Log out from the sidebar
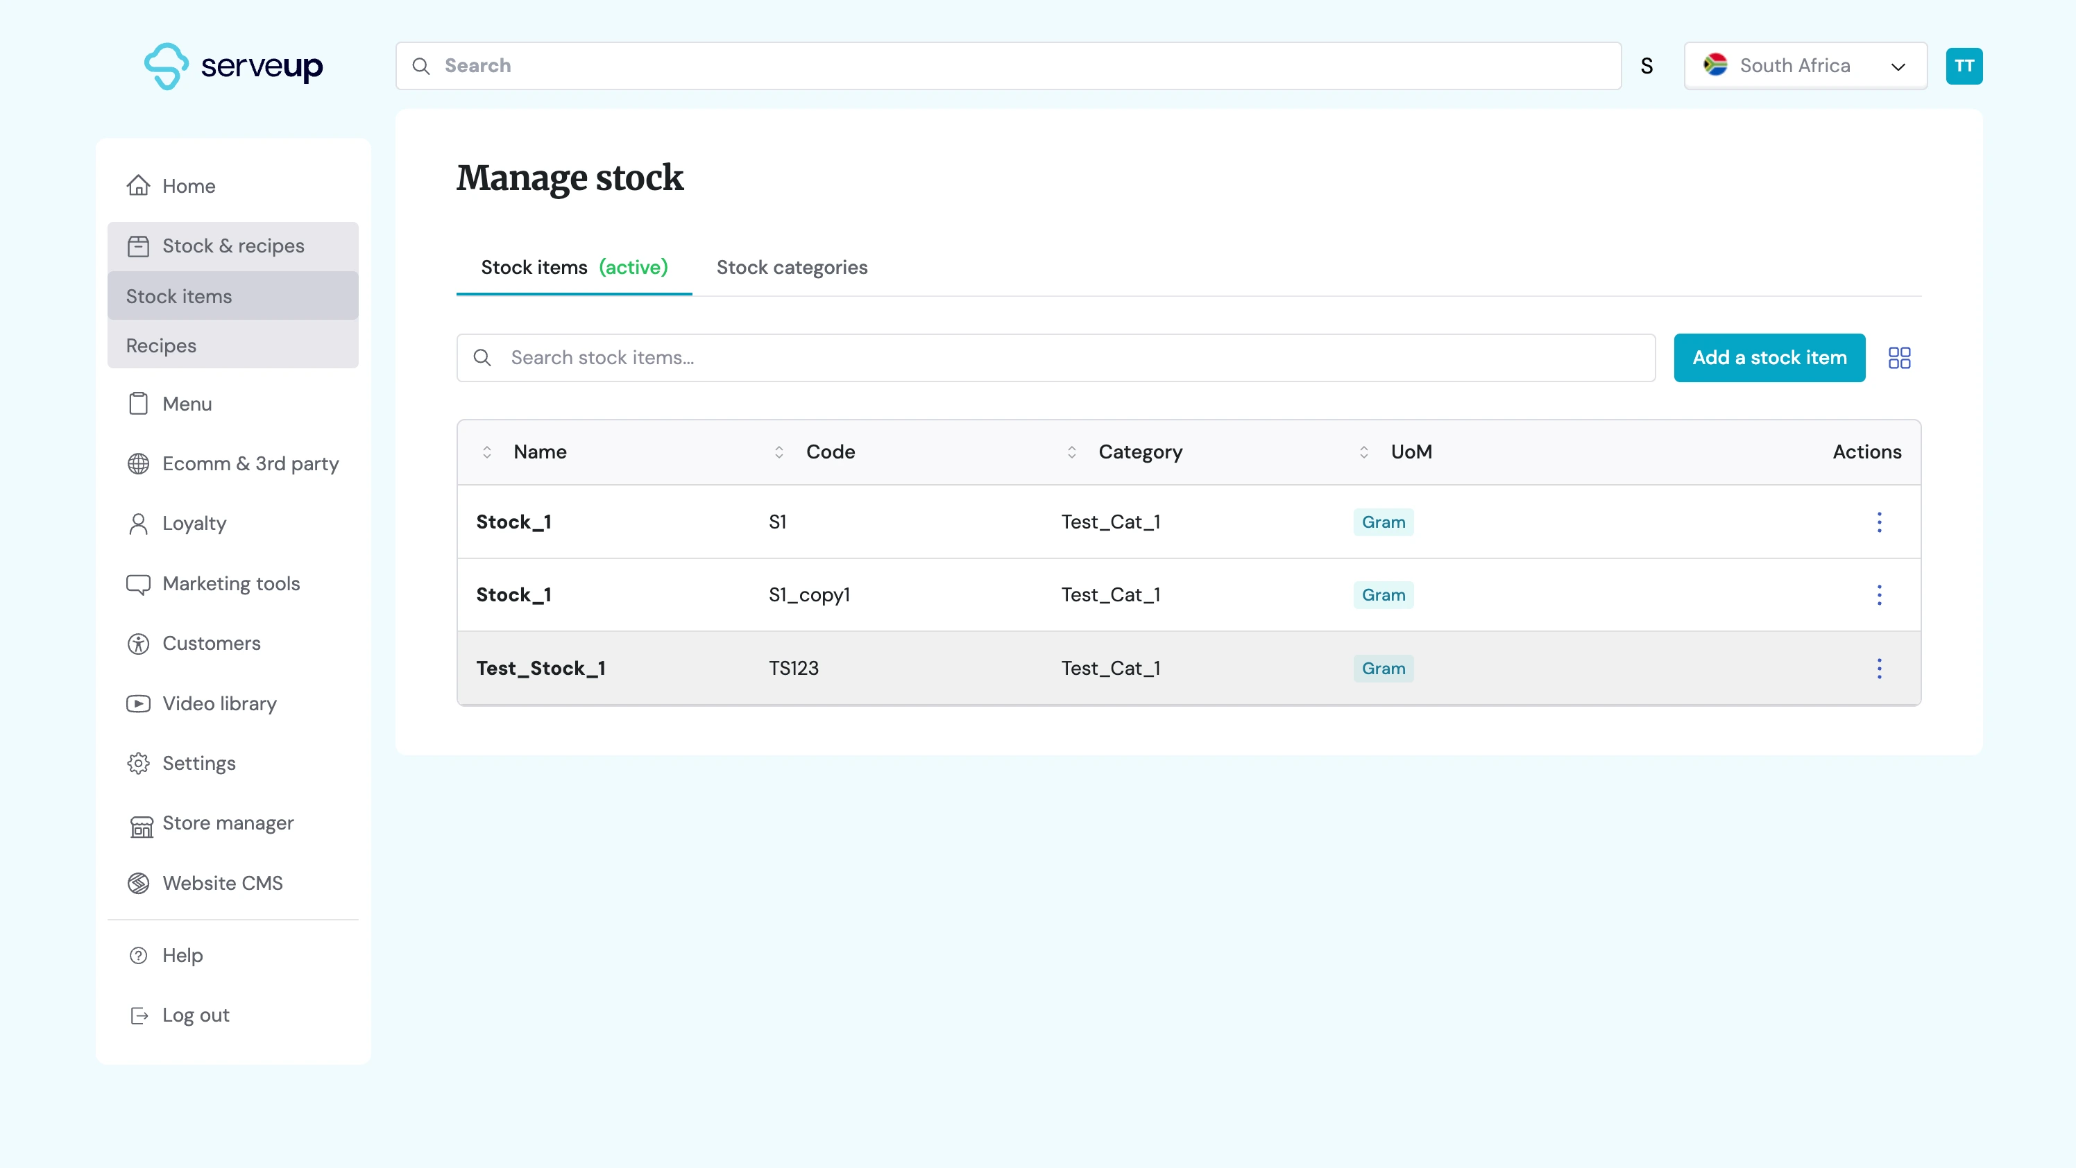 point(195,1015)
